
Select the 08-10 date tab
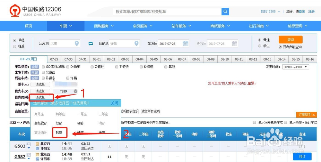[x=225, y=59]
